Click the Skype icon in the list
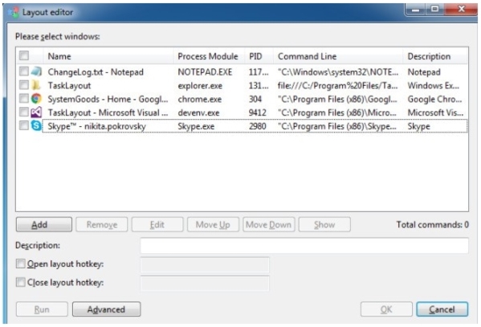Viewport: 481px width, 327px height. point(36,125)
